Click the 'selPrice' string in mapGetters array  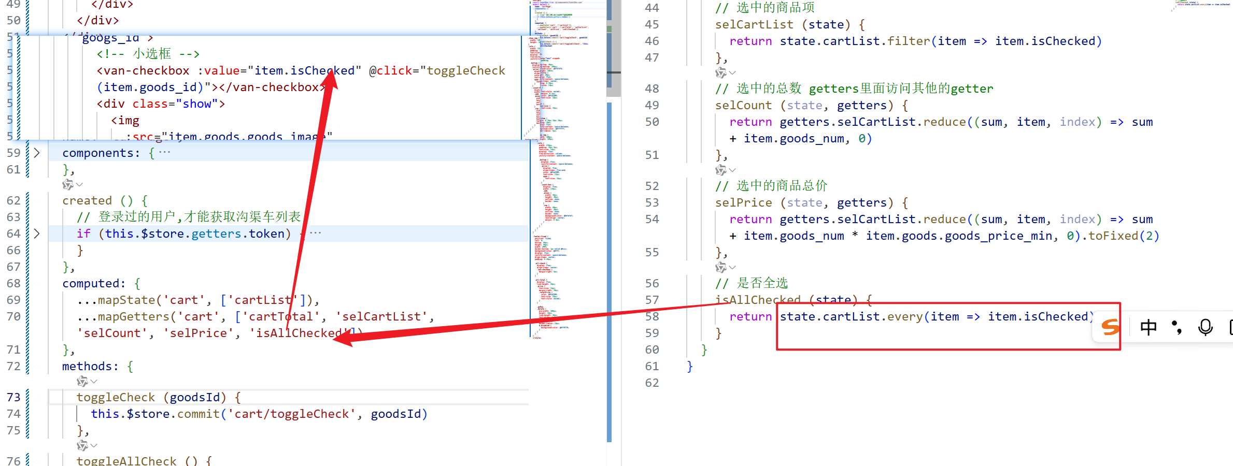199,333
